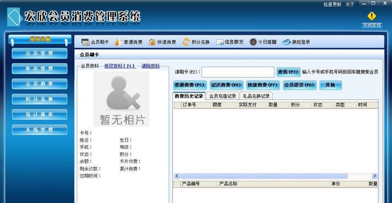This screenshot has height=203, width=392.
Task: Open sidebar 积分兑换 navigation button
Action: pos(40,99)
